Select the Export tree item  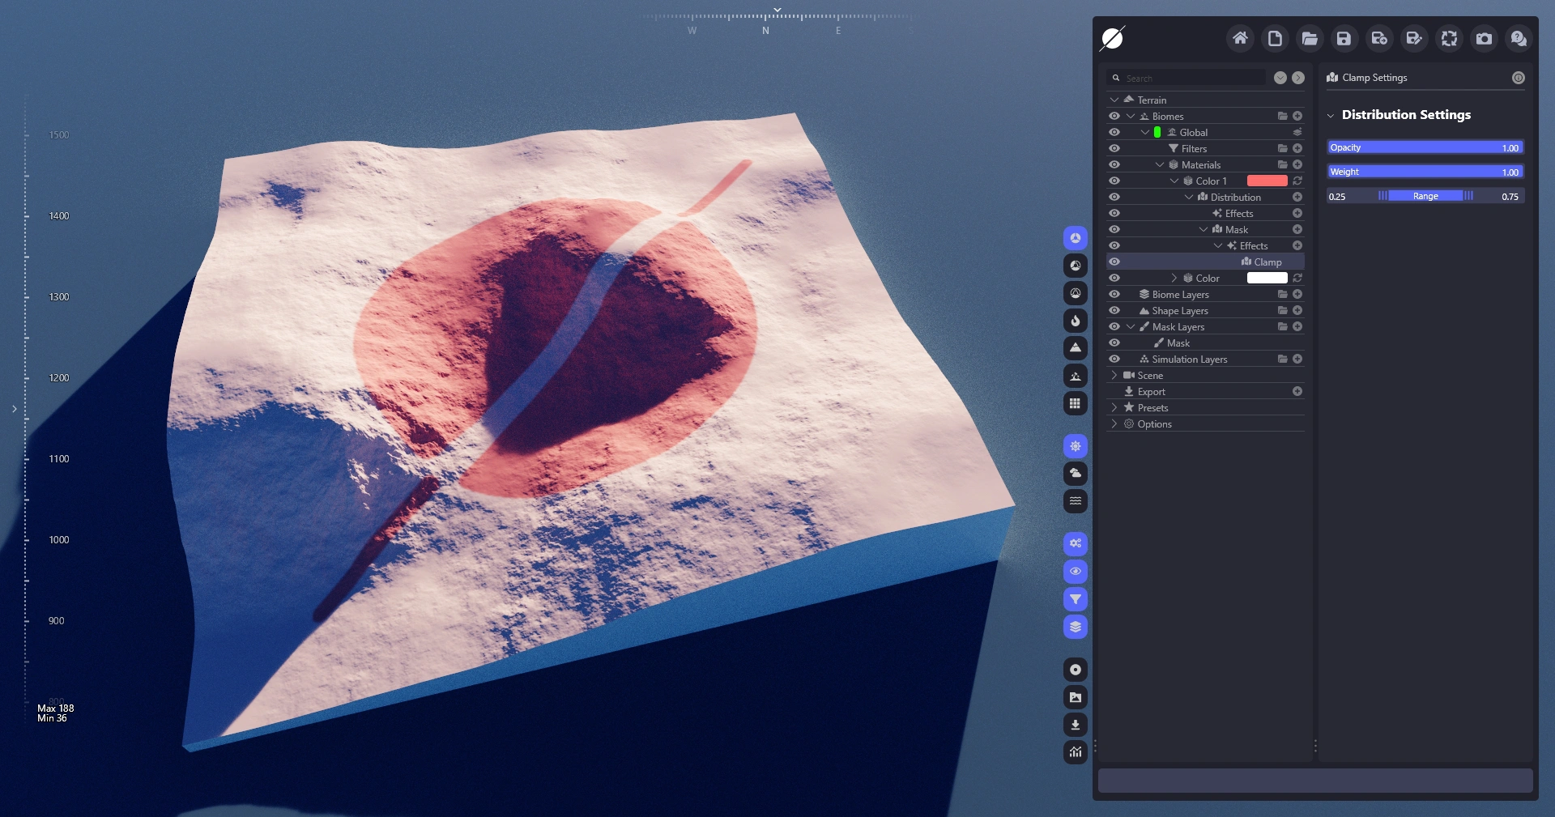coord(1151,391)
